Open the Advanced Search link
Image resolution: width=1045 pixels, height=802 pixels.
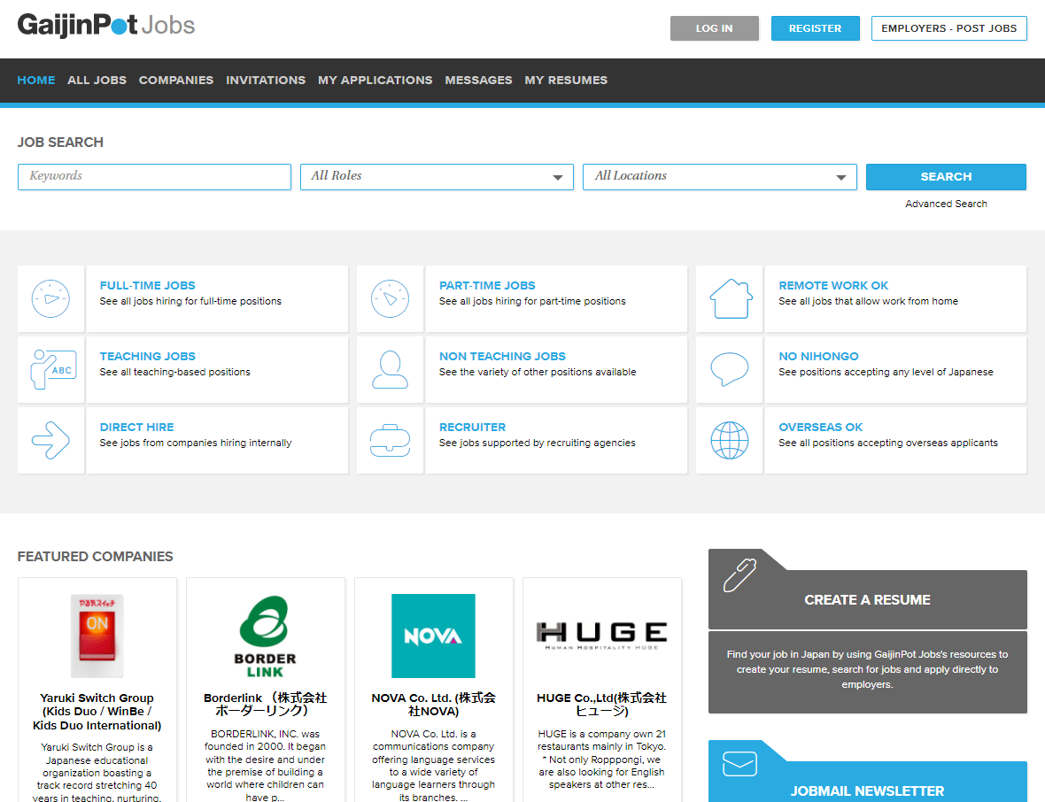pos(946,204)
